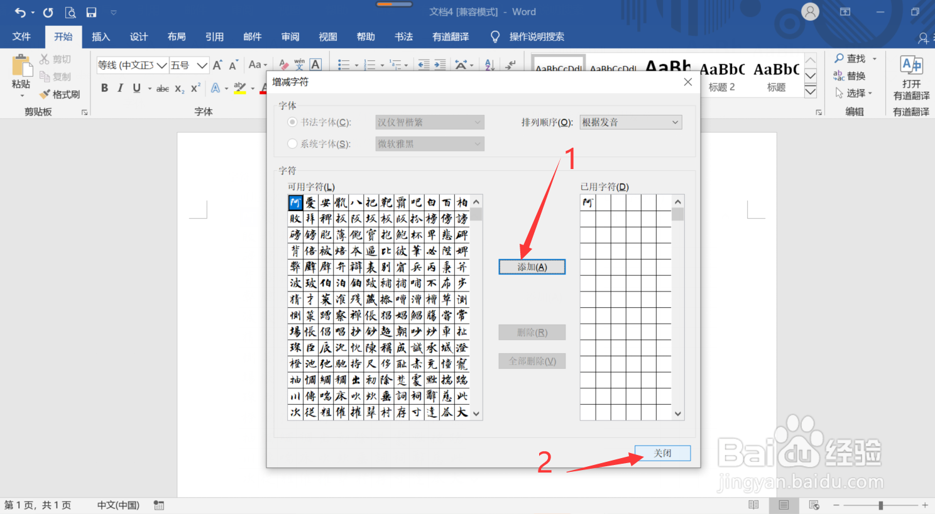Click the Show paragraph marks icon
Screen dimensions: 935x514
[511, 65]
